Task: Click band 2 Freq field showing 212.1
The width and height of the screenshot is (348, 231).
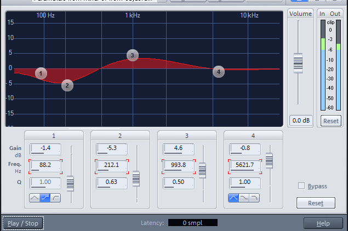Action: pos(112,166)
